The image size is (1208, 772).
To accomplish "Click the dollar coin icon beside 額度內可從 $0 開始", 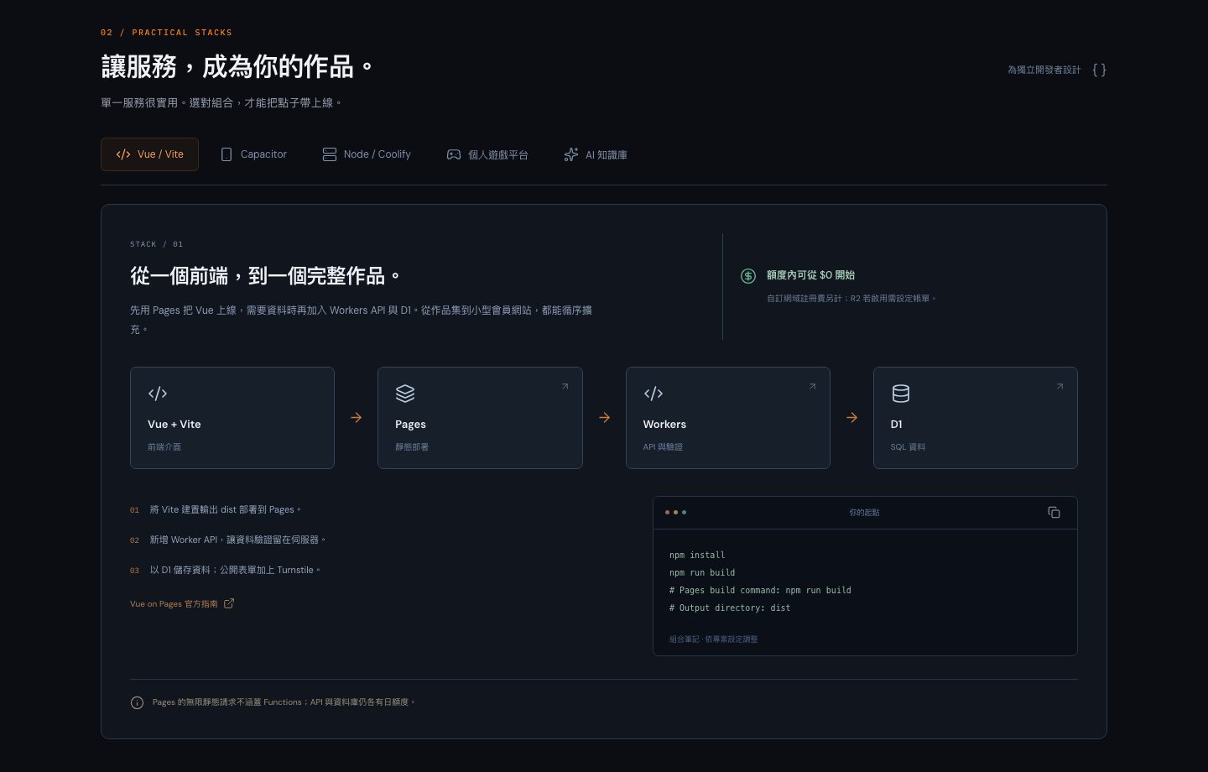I will click(748, 275).
